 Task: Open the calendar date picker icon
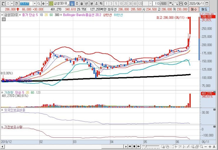tap(207, 4)
